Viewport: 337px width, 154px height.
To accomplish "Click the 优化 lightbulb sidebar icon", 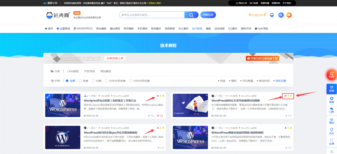I will coord(331,131).
